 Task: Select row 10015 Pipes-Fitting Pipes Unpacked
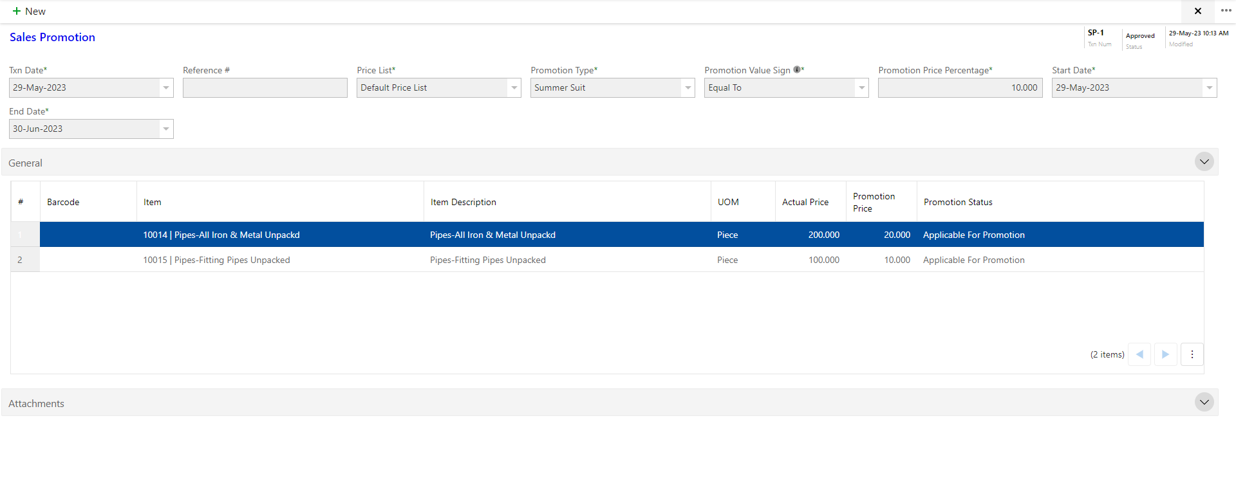pos(216,260)
